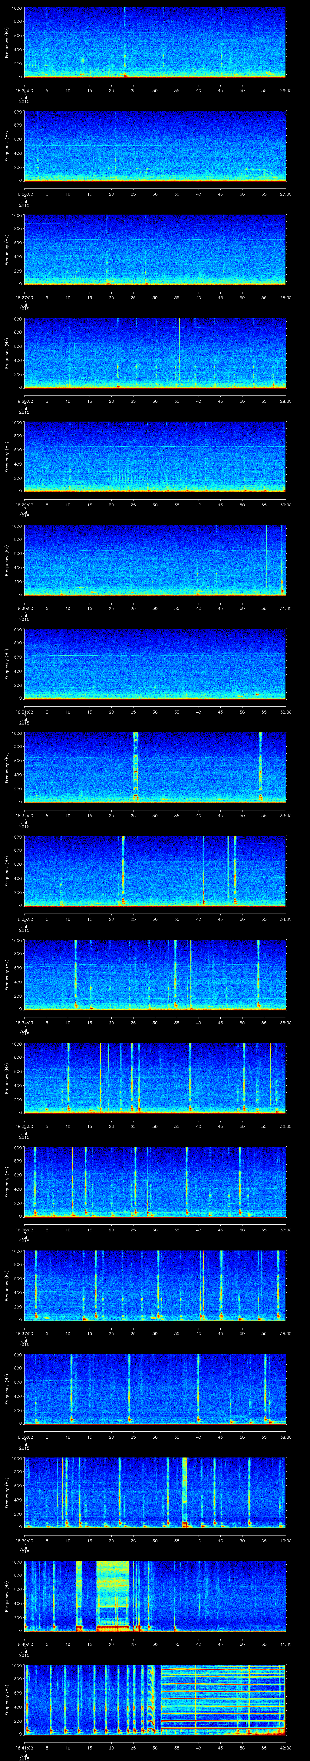Select the burst near second 22 in the 18:33:00 spectrogram
Screen dimensions: 310x1761
pos(123,871)
